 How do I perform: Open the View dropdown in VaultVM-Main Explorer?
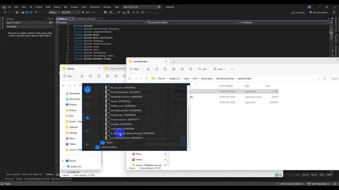[219, 69]
